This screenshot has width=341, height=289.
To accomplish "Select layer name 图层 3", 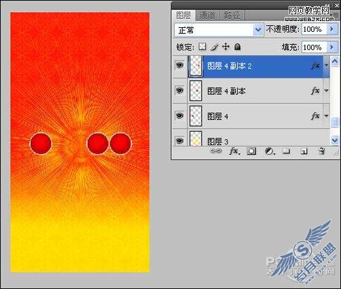I will 218,142.
